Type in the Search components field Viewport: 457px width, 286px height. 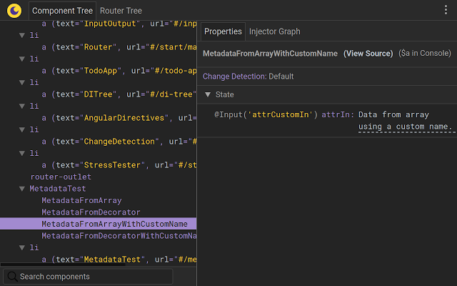click(93, 277)
